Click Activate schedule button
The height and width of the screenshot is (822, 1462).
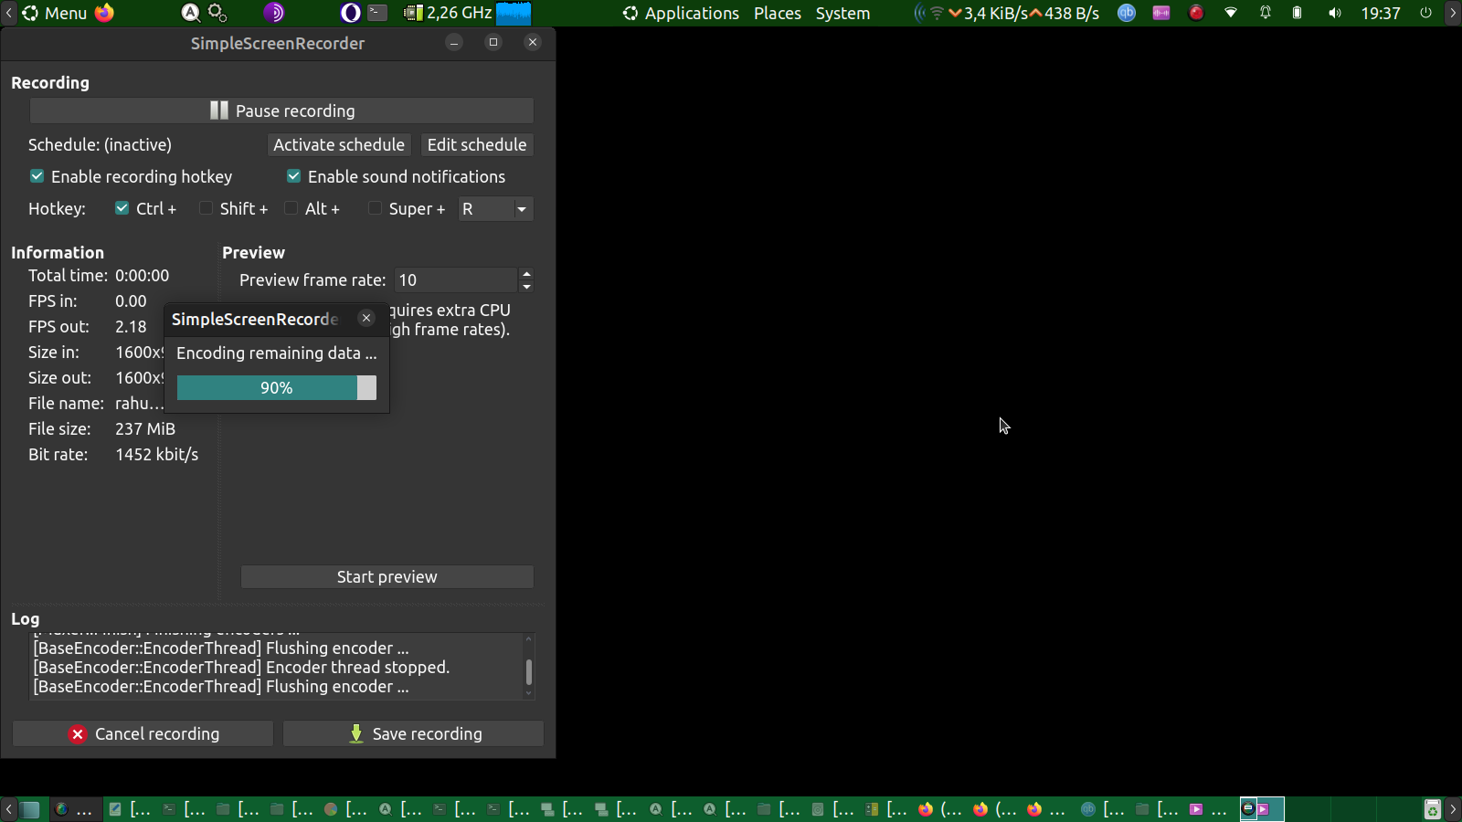pos(339,144)
